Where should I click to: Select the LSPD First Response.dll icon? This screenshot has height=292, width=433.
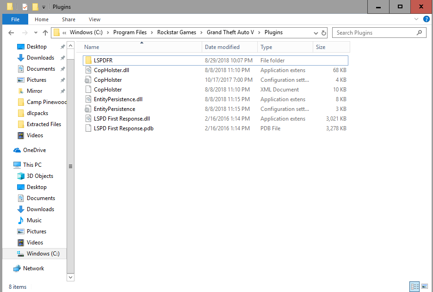tap(88, 119)
